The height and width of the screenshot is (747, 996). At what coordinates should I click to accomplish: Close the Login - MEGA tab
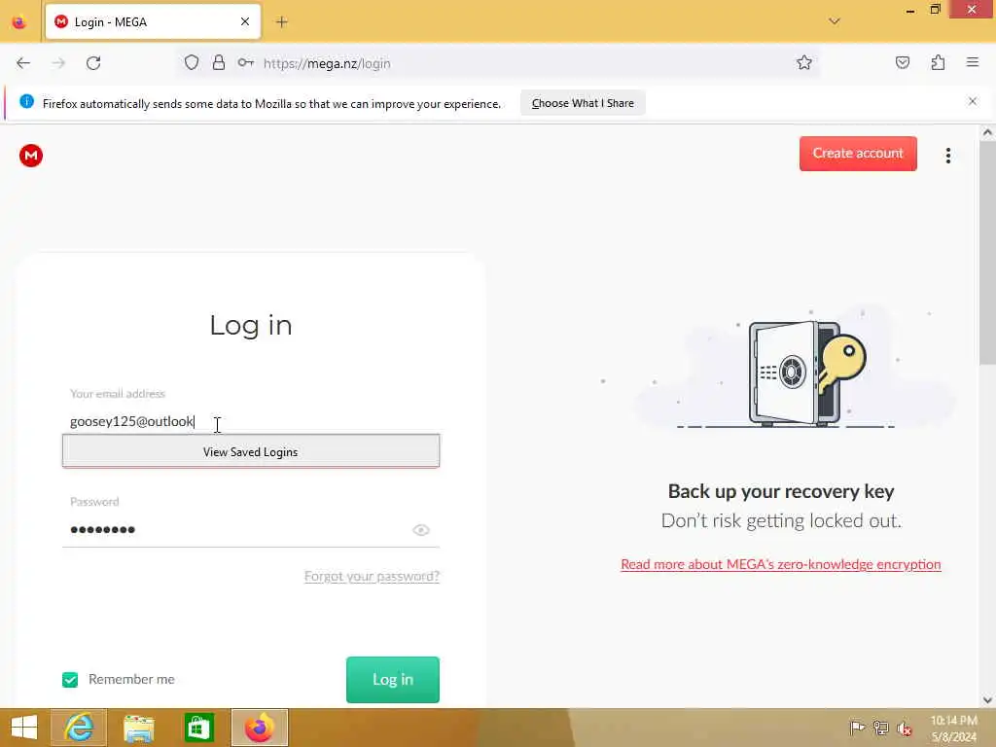tap(244, 22)
